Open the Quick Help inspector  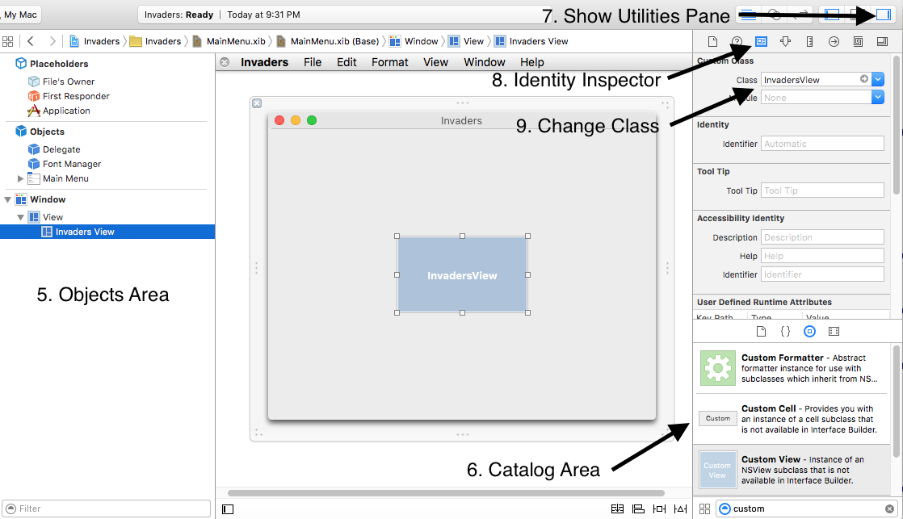point(737,41)
